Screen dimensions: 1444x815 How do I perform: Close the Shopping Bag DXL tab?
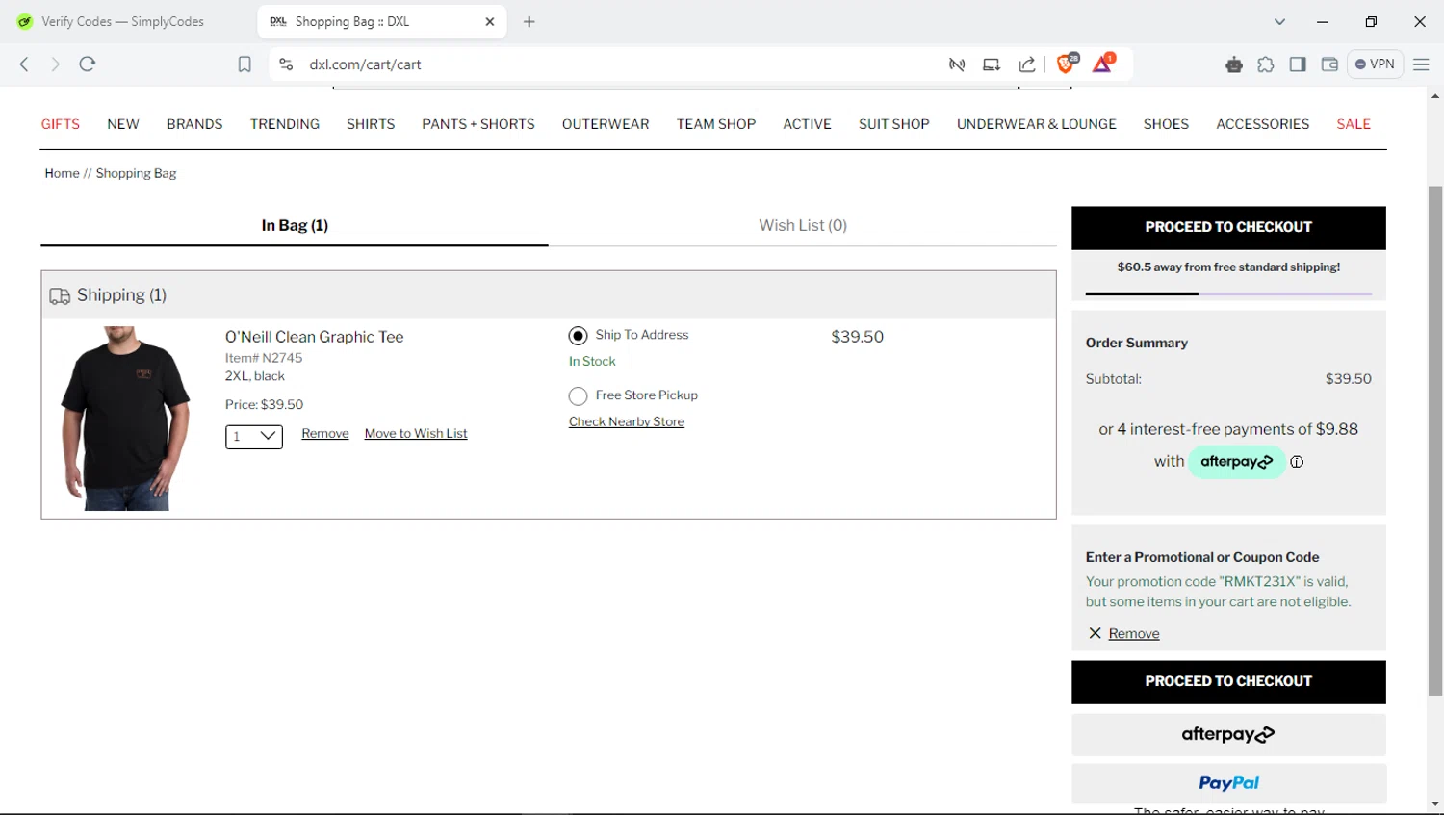pos(489,21)
